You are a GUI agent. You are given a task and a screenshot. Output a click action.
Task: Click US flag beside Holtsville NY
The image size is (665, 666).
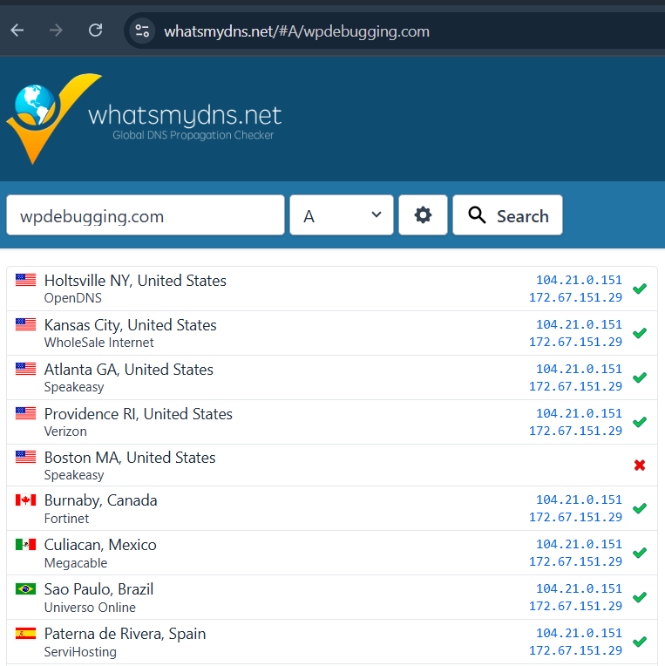coord(25,281)
